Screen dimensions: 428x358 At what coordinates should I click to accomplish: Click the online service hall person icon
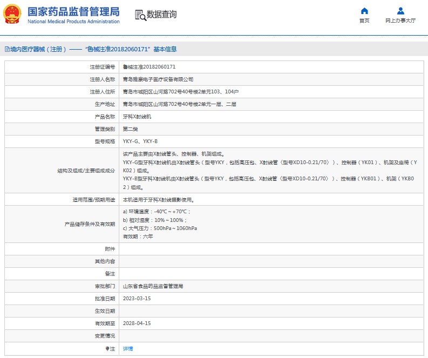[400, 11]
